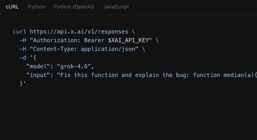Screen dimensions: 257x140
Task: Click the curl command keyword
Action: click(19, 31)
